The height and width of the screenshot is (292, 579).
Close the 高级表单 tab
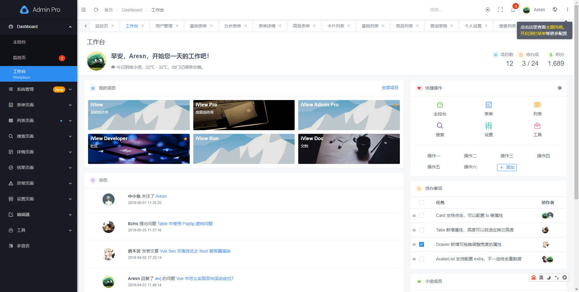[314, 26]
